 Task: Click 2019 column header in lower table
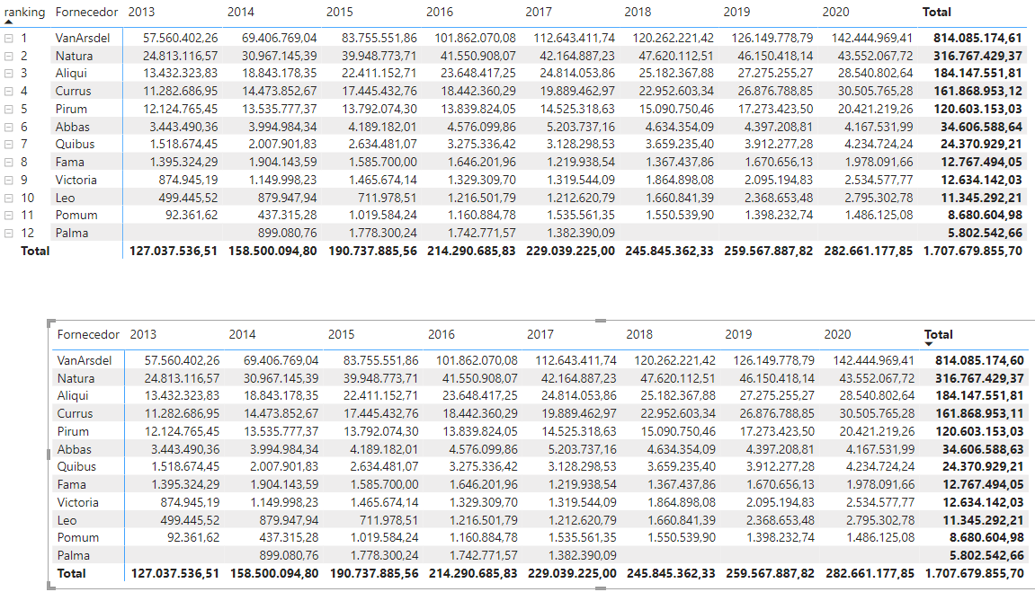point(738,334)
